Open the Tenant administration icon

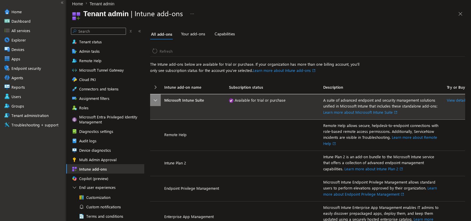[7, 116]
